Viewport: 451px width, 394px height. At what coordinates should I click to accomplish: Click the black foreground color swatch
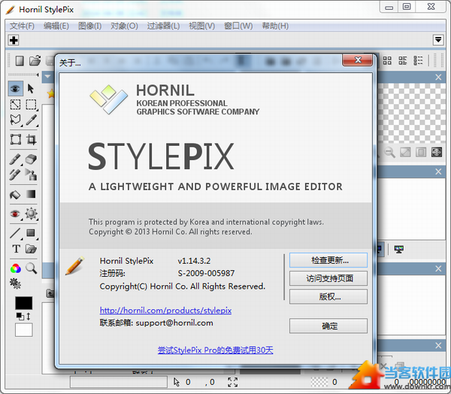click(23, 303)
